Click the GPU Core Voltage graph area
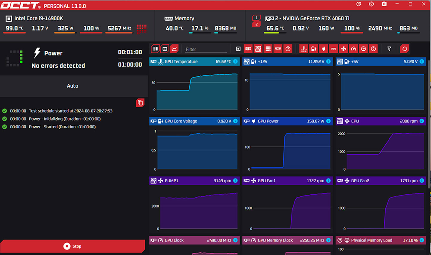Viewport: 431px width, 255px height. pyautogui.click(x=194, y=149)
